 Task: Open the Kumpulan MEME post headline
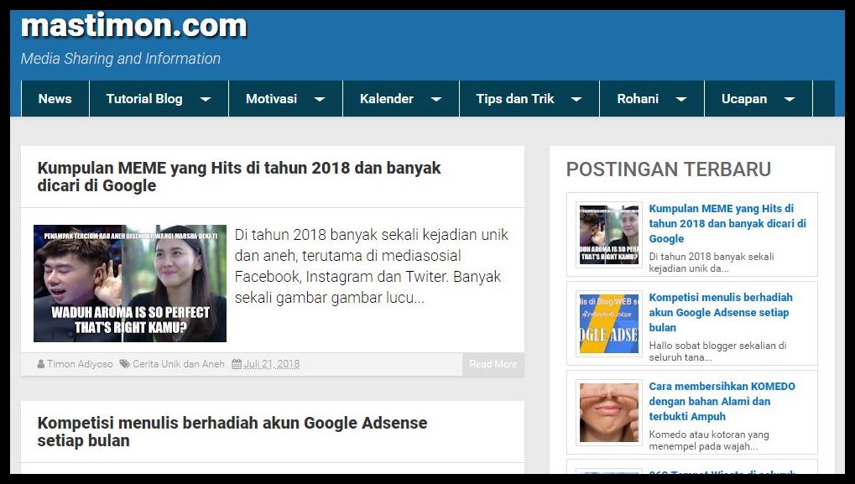pyautogui.click(x=237, y=178)
